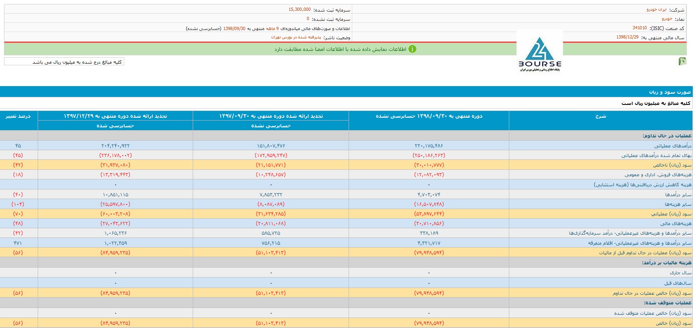Click the row label 'هزینه‌های مالی'

click(x=676, y=223)
